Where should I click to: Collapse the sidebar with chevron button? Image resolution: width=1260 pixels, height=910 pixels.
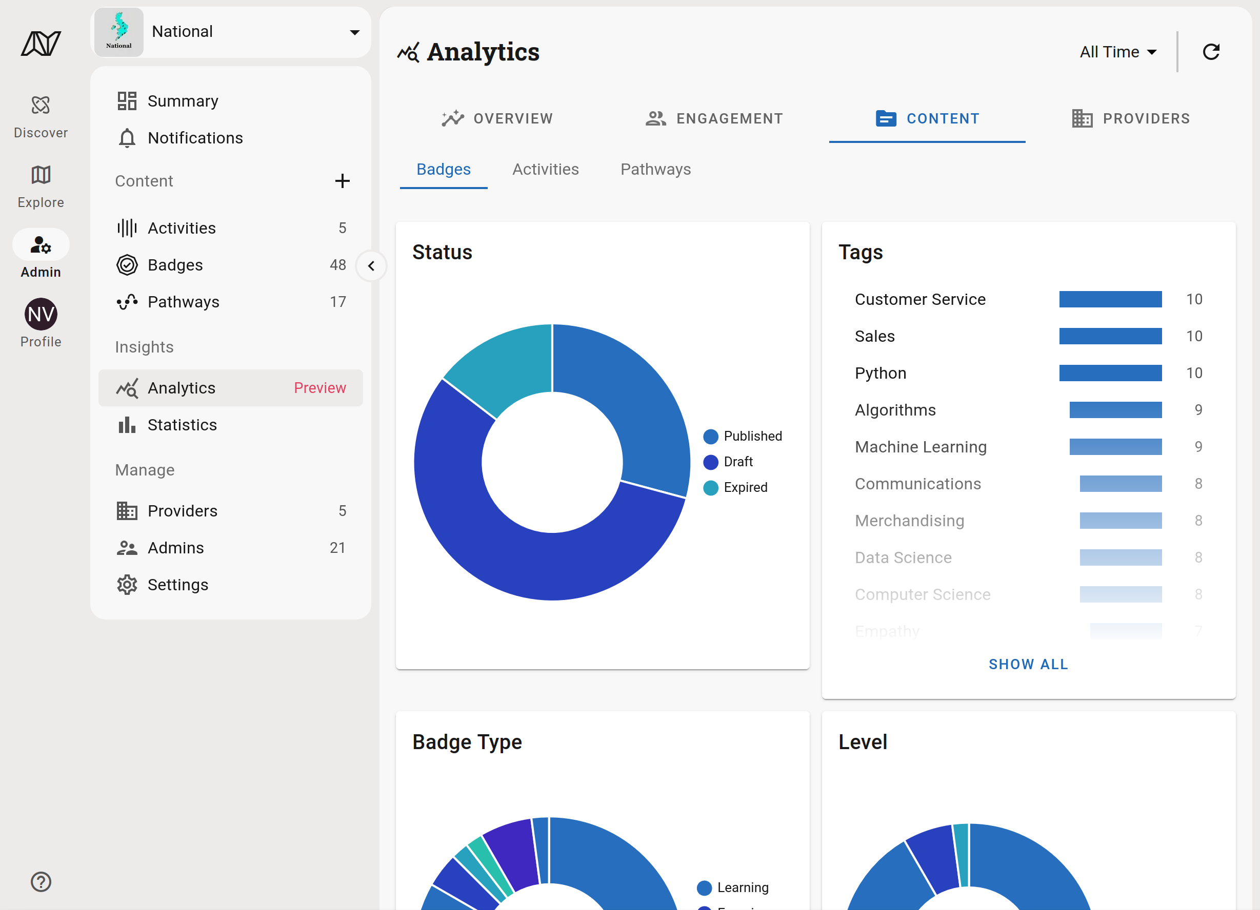[x=371, y=266]
